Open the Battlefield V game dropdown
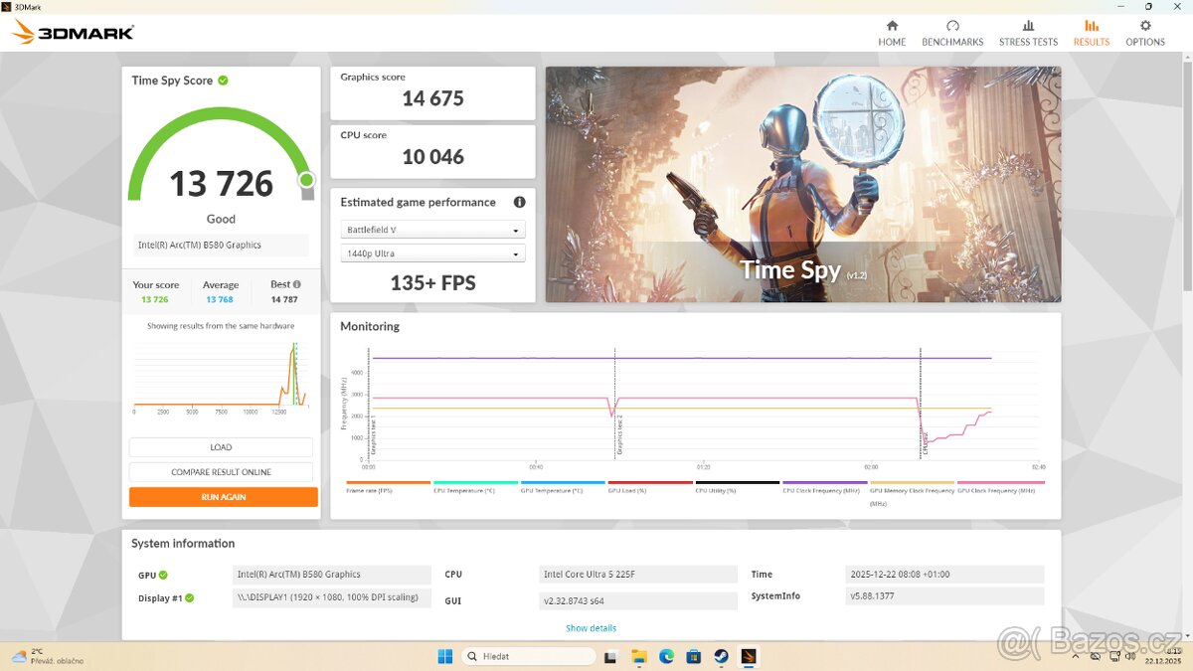The height and width of the screenshot is (671, 1193). (431, 229)
